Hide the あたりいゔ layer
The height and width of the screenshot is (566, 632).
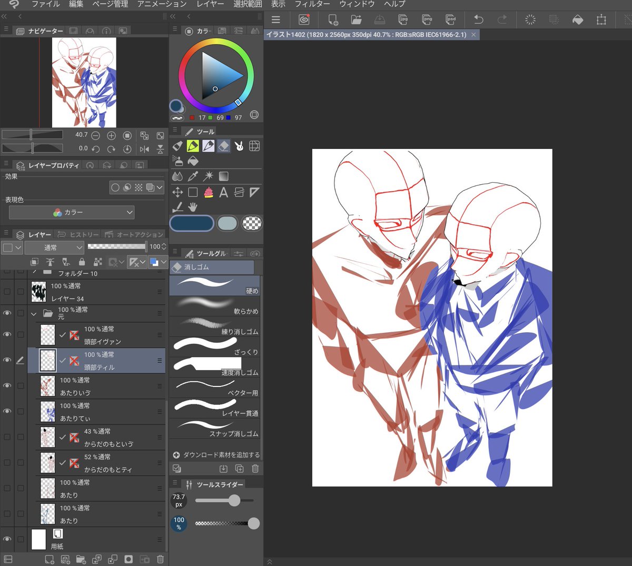(7, 385)
